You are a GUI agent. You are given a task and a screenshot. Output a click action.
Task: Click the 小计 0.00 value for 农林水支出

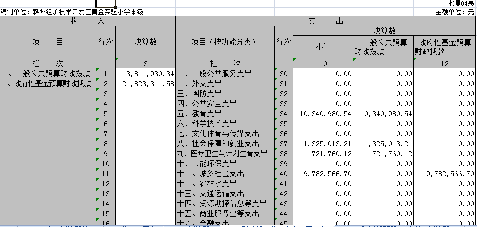pyautogui.click(x=323, y=183)
